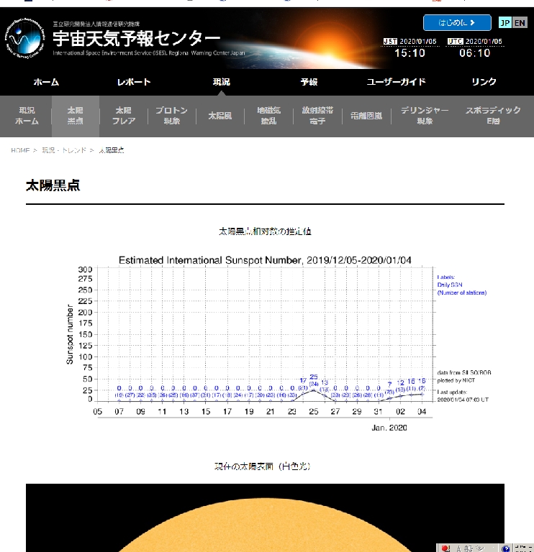Click the IME red icon in system tray
This screenshot has height=552, width=534.
445,548
